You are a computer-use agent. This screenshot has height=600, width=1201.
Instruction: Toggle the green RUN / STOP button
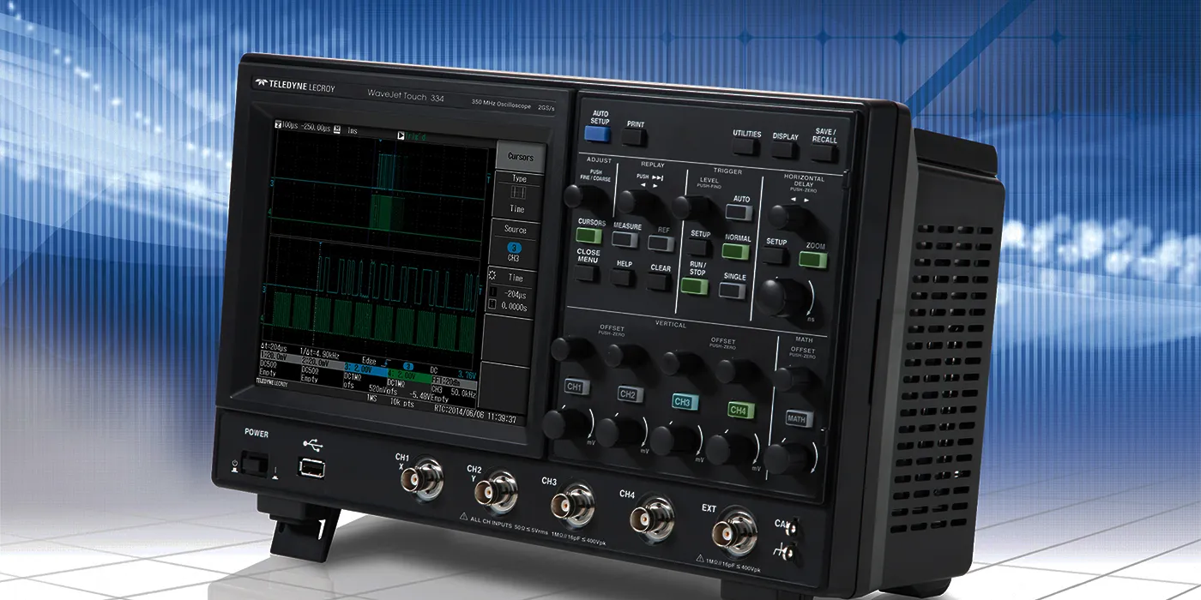(695, 285)
